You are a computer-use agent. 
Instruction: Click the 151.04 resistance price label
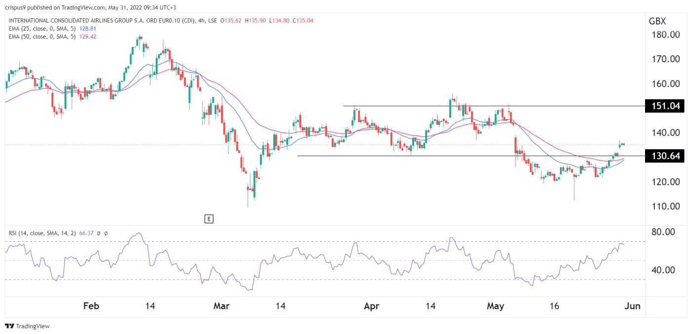coord(664,105)
